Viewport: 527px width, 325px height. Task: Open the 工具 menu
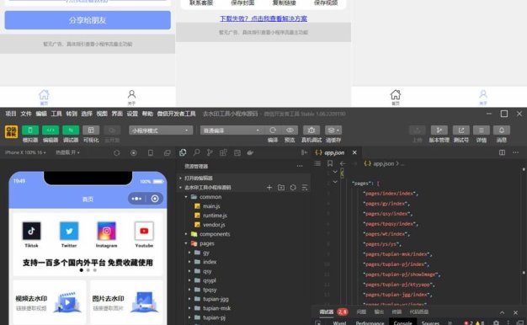(56, 114)
